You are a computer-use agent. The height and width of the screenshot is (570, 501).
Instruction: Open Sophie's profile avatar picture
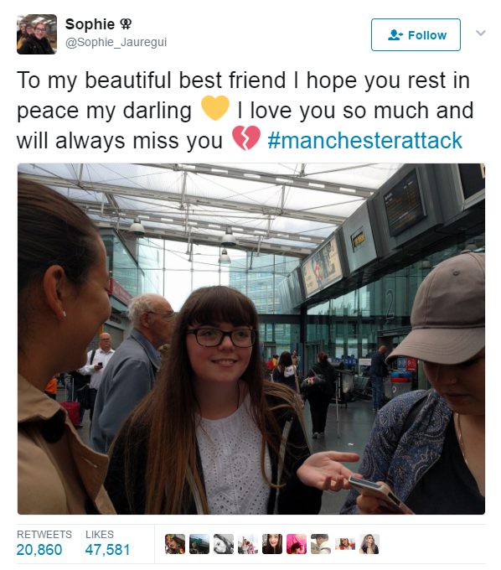pyautogui.click(x=37, y=34)
